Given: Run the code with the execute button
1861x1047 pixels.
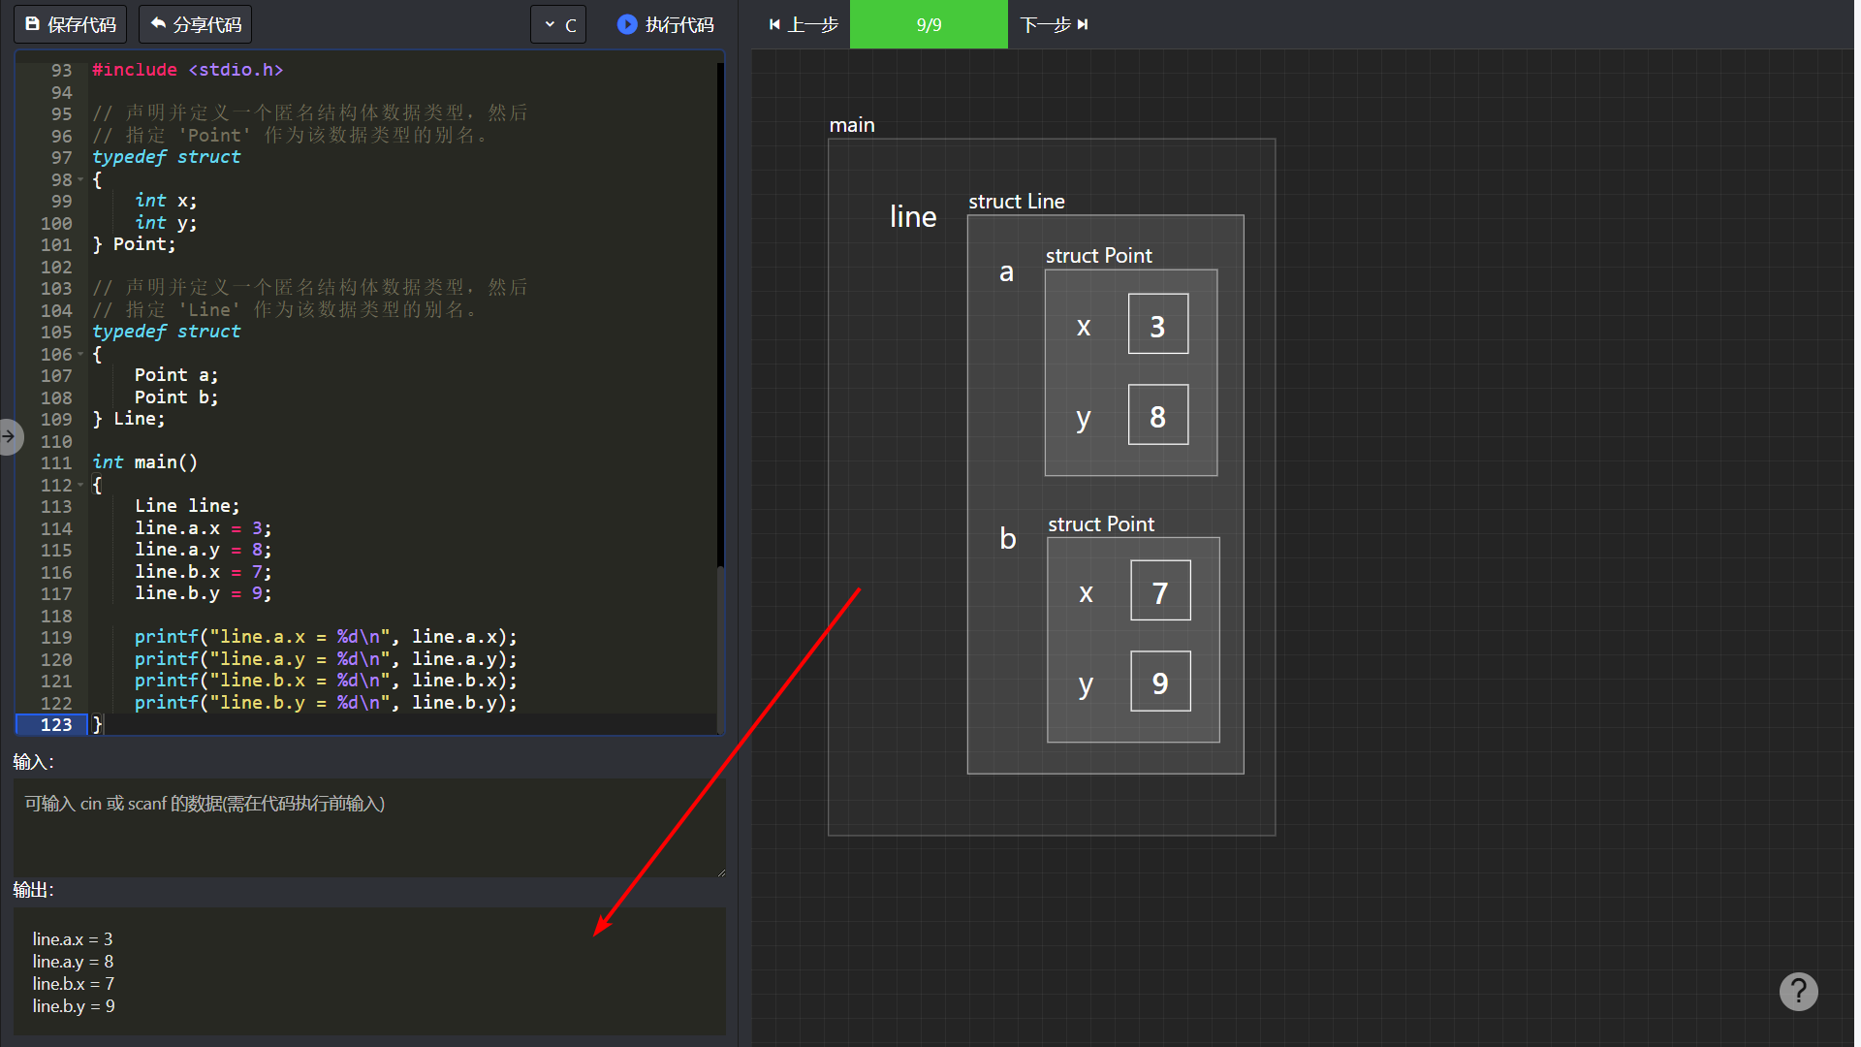Looking at the screenshot, I should point(666,24).
